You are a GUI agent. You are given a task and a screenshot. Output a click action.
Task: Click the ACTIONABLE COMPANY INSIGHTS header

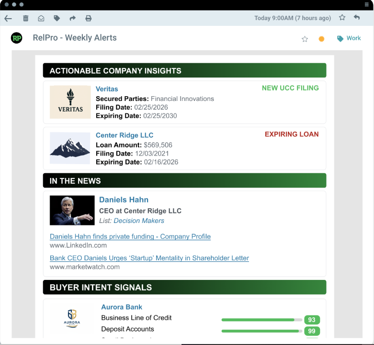[185, 70]
